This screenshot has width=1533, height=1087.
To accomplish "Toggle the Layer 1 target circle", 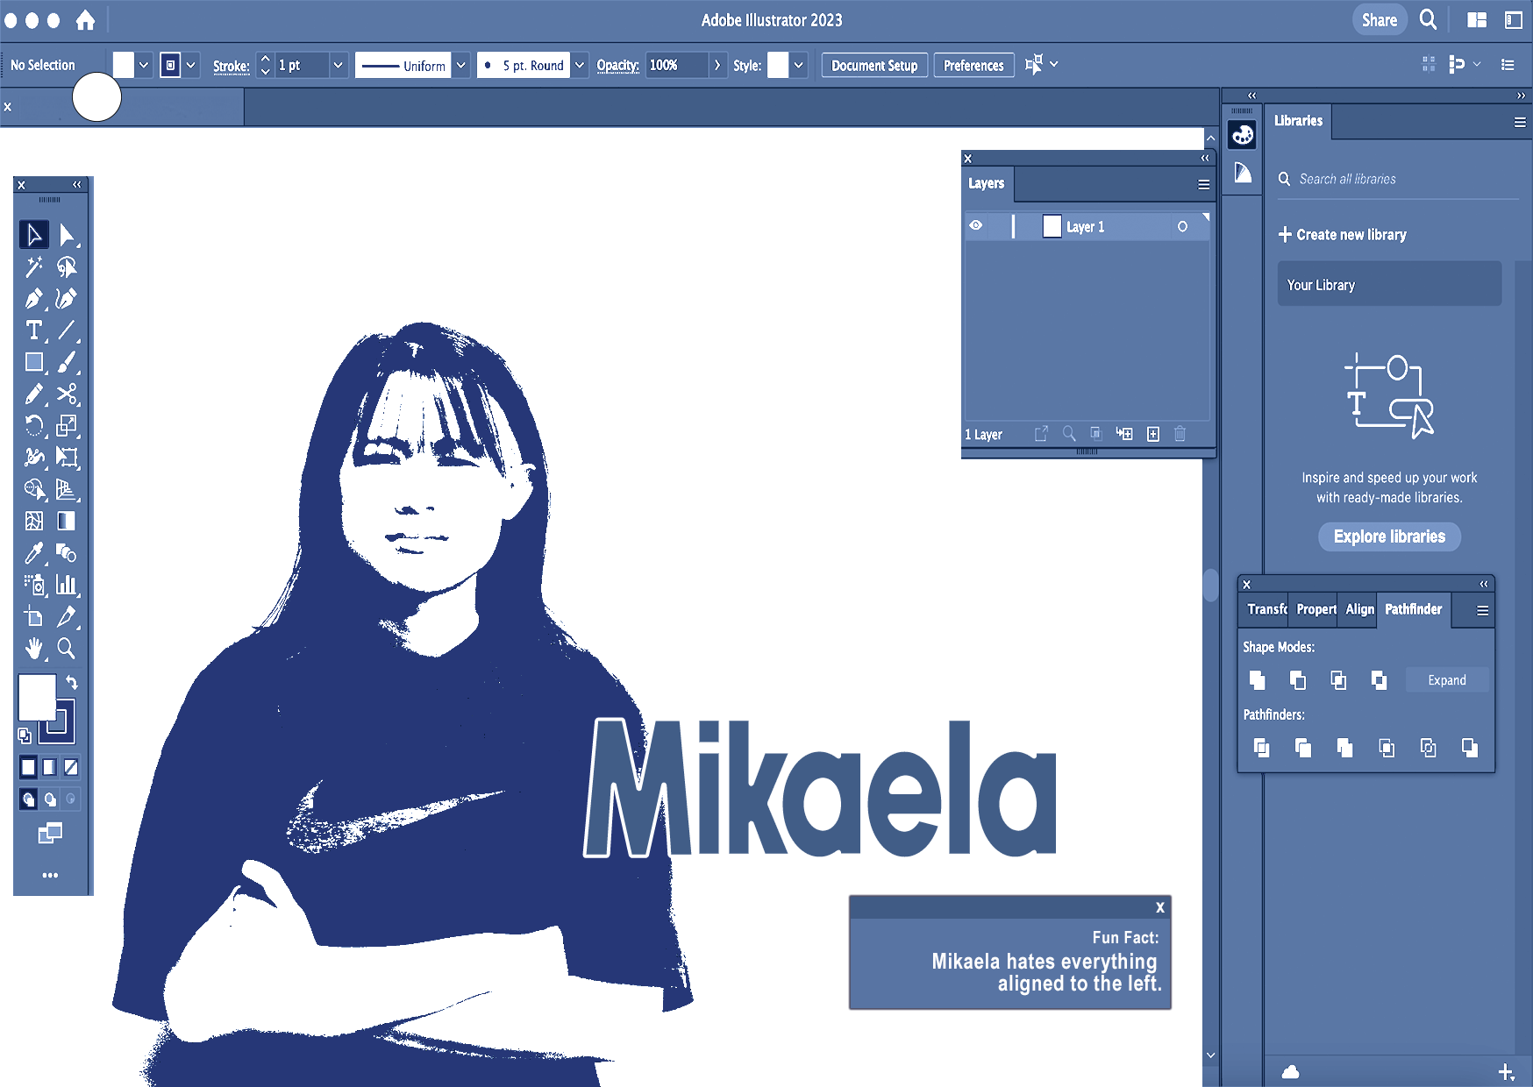I will pos(1183,227).
